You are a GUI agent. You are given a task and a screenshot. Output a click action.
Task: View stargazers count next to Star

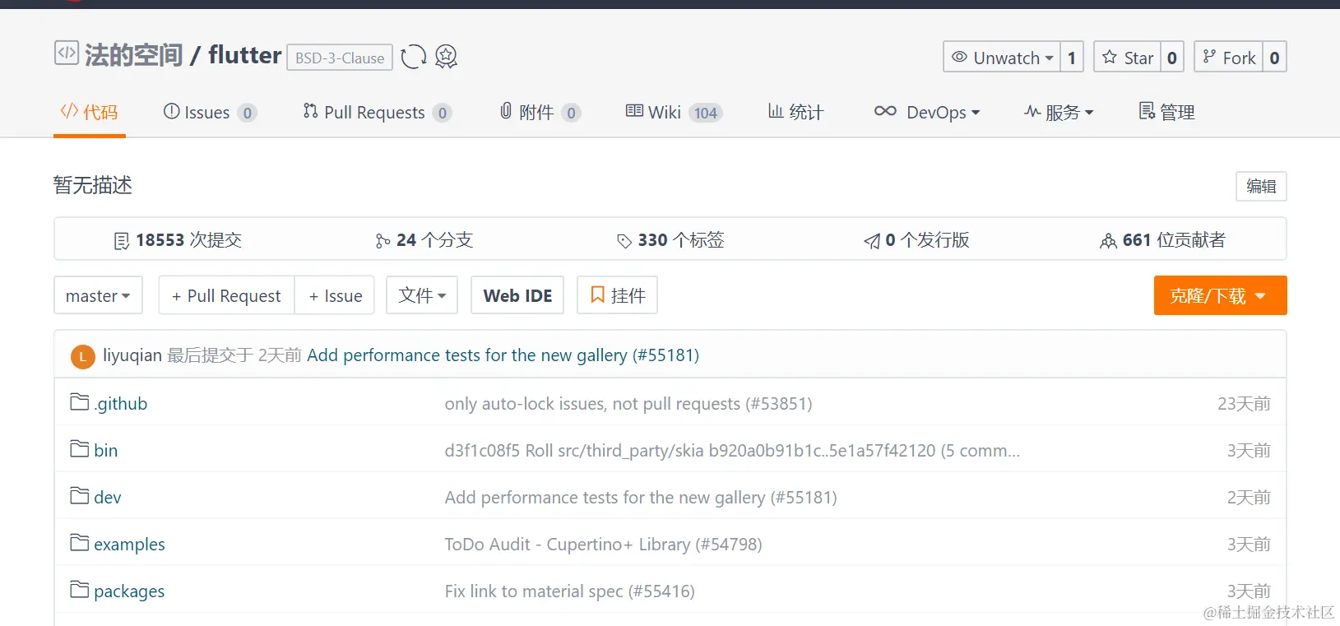[1172, 58]
